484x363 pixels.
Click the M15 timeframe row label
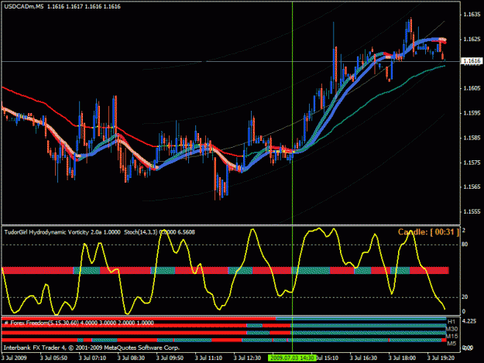(x=452, y=336)
